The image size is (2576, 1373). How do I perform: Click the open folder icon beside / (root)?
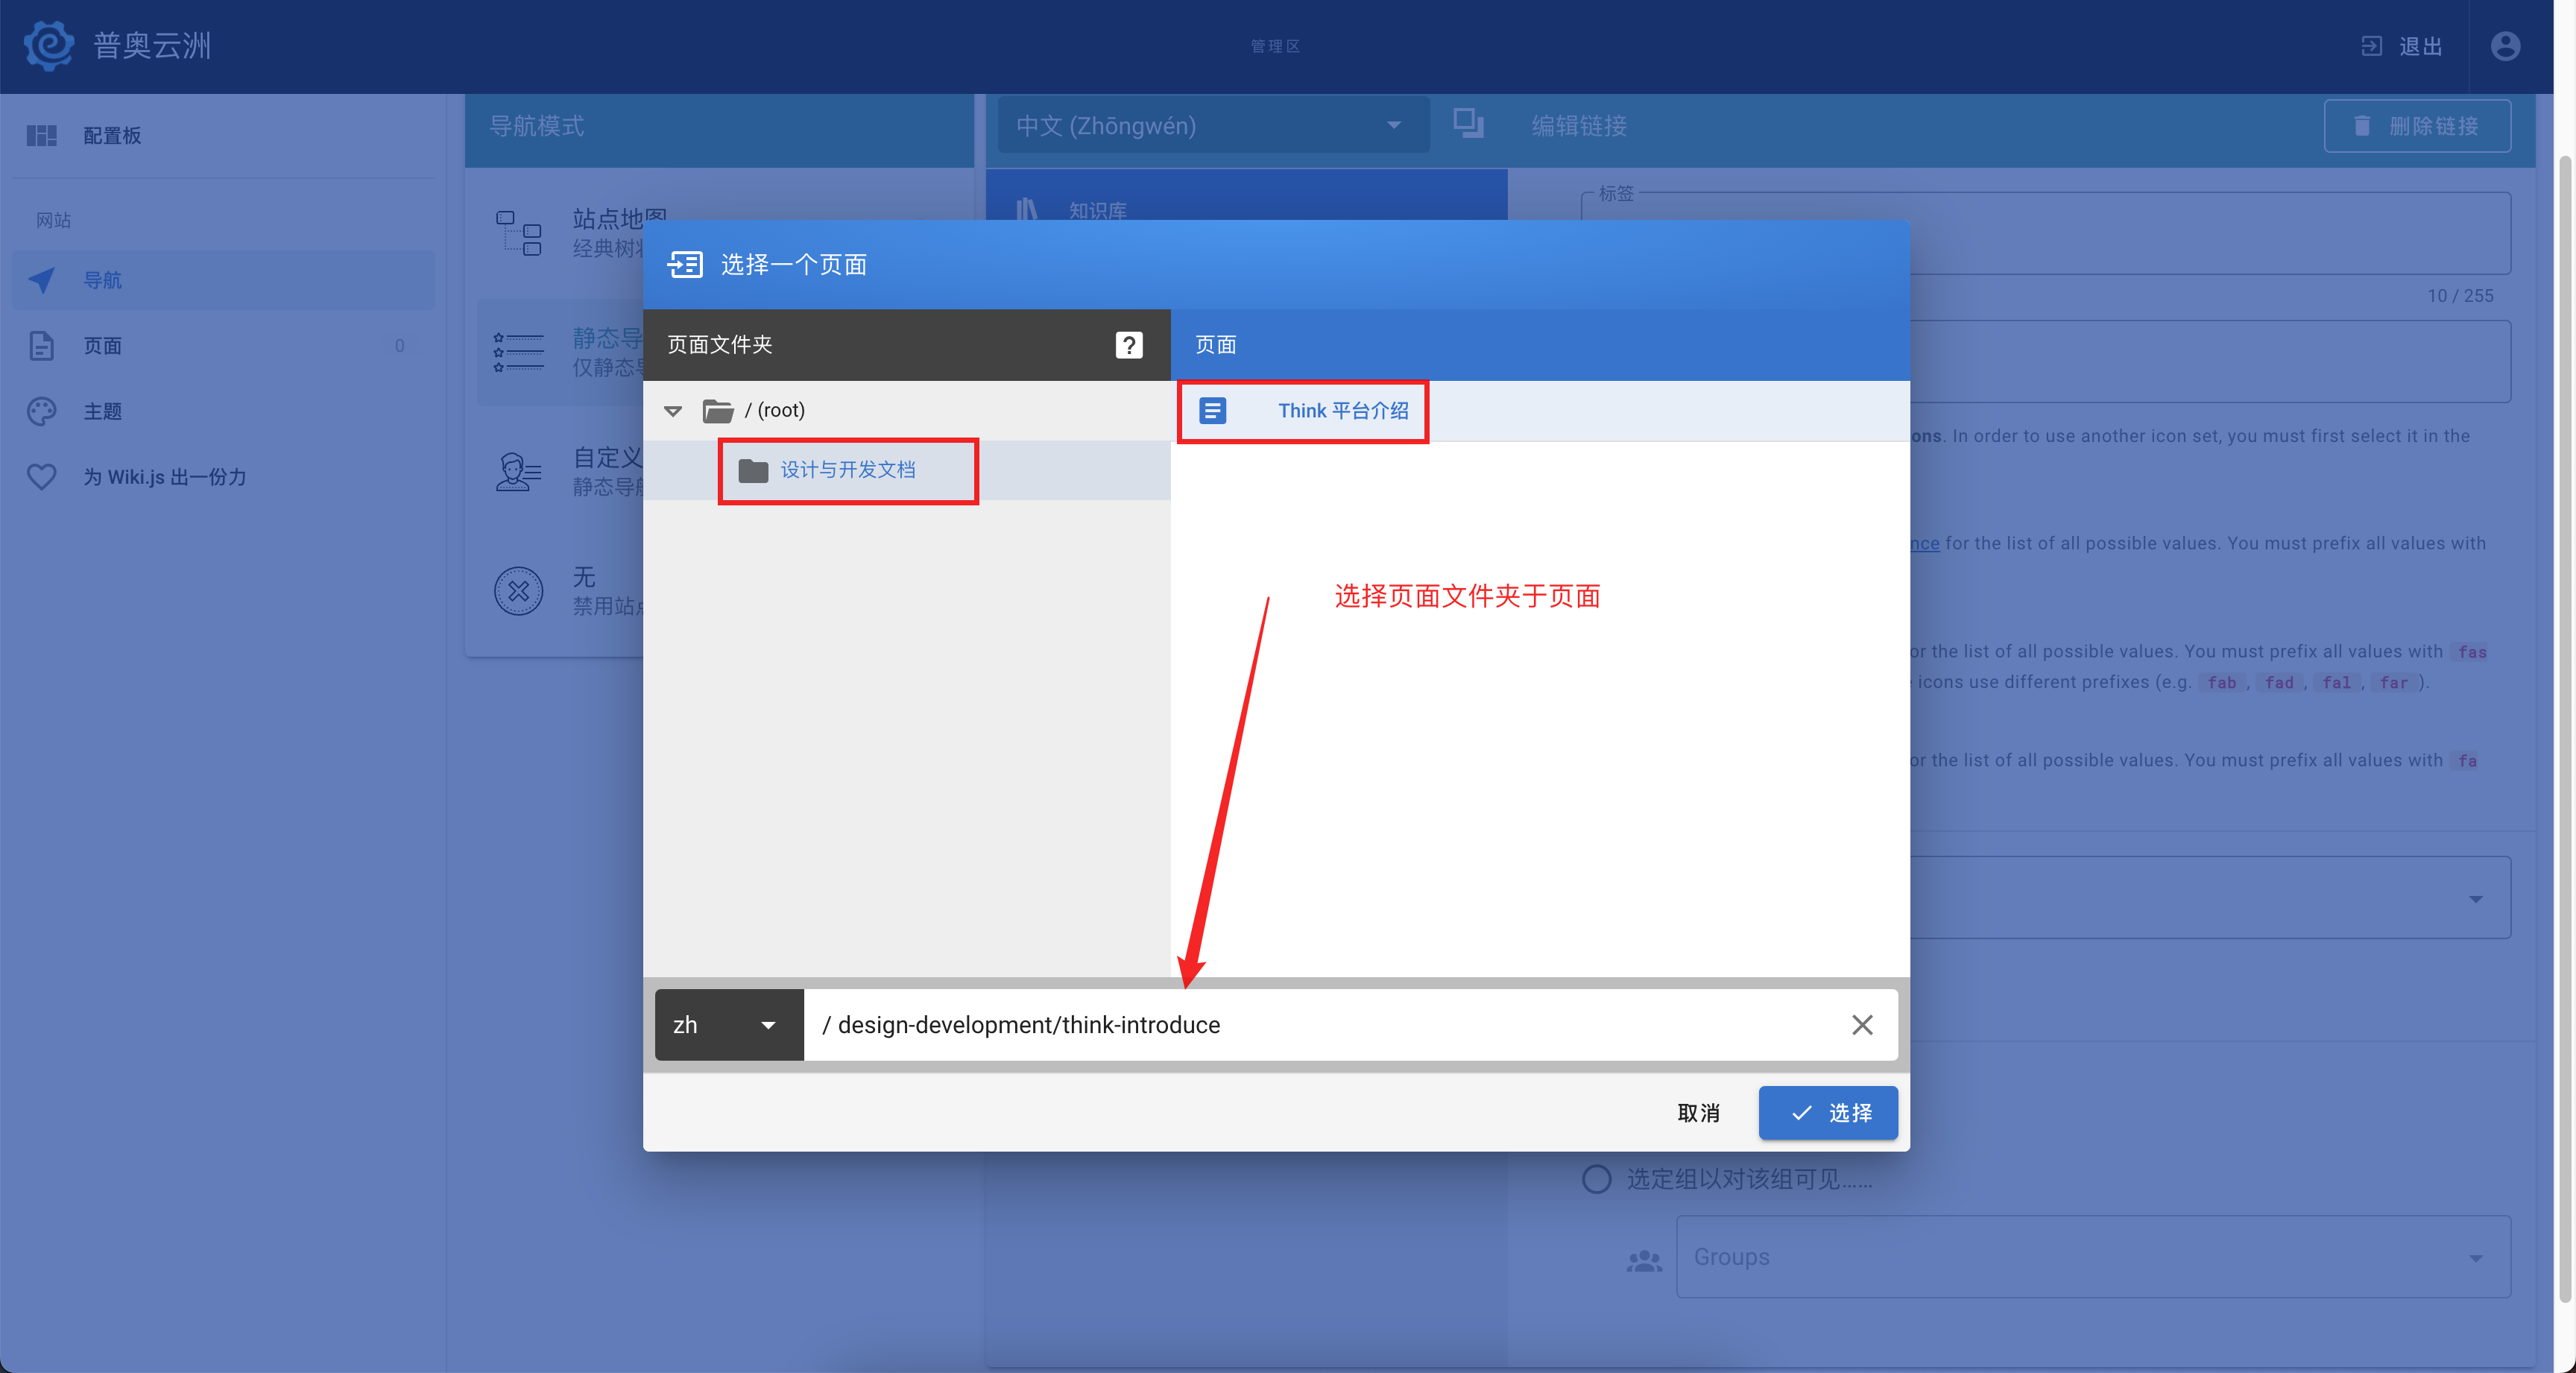(717, 411)
